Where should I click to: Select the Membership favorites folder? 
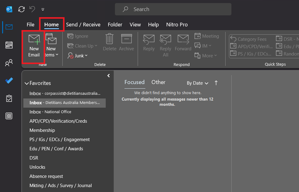42,130
